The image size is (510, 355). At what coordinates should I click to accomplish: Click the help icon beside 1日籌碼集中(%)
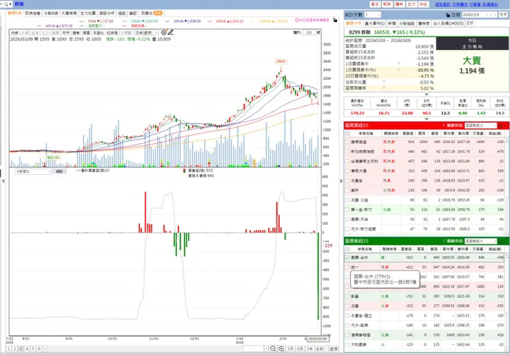pyautogui.click(x=398, y=70)
